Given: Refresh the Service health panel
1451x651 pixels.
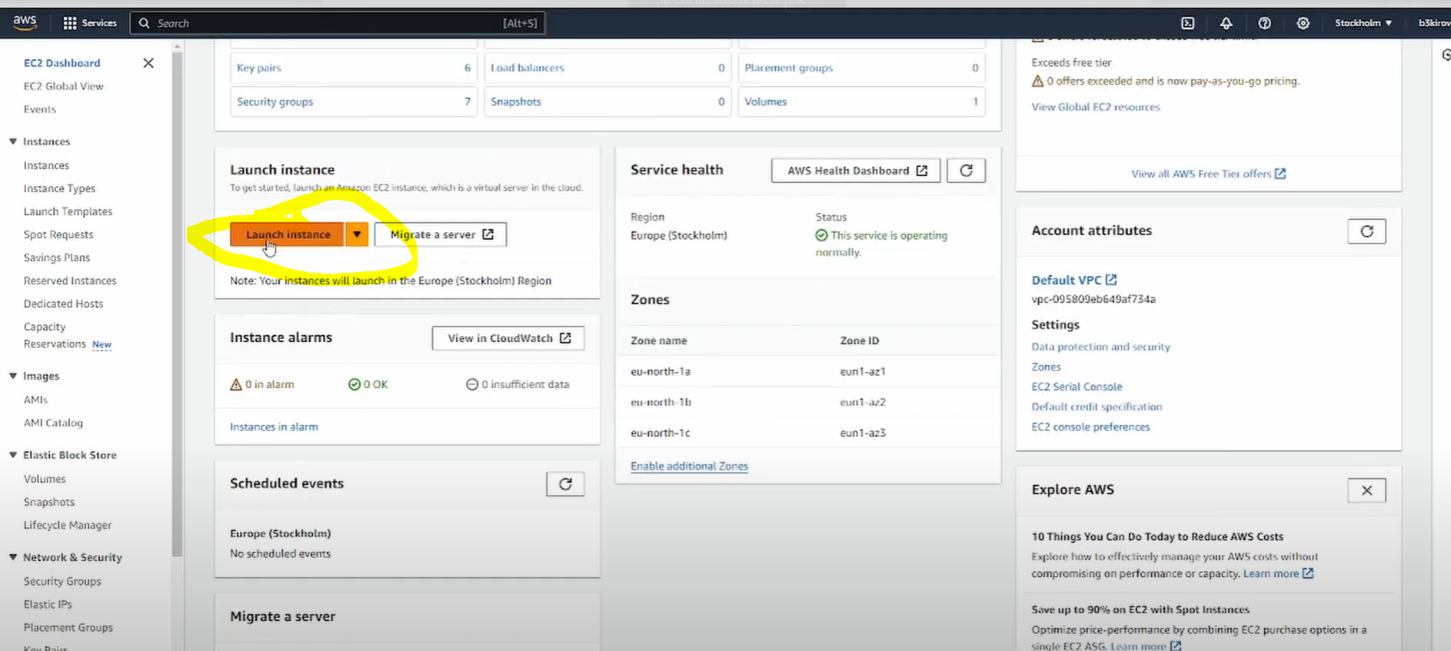Looking at the screenshot, I should coord(966,171).
